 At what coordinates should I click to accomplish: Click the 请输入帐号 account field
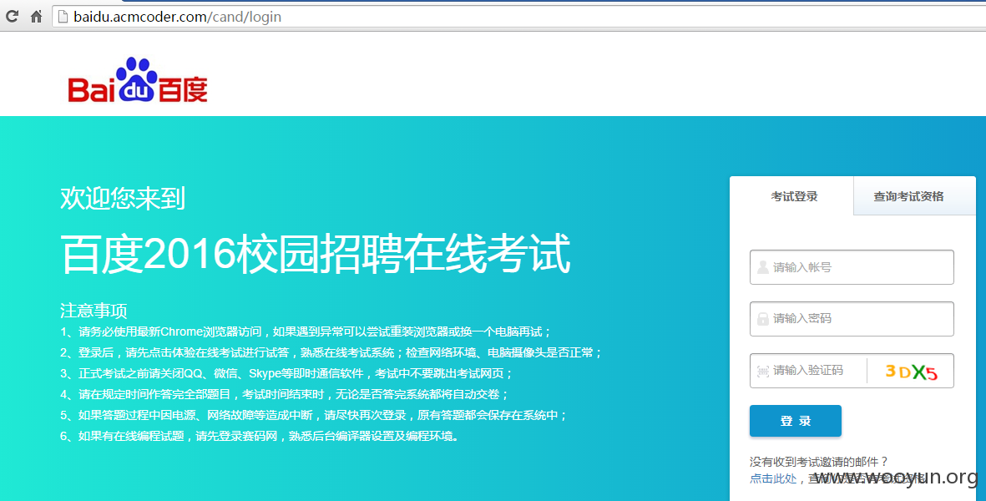(852, 267)
